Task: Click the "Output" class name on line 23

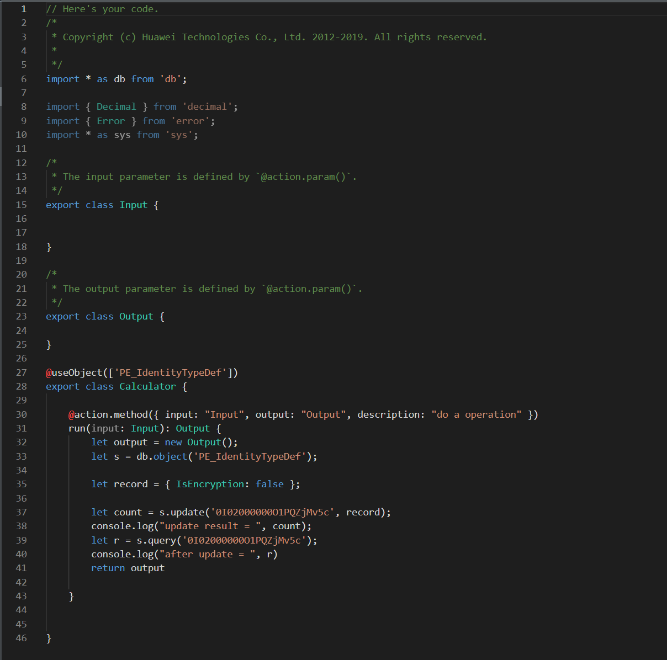Action: (136, 316)
